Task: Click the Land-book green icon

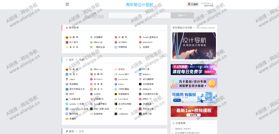Action: [116, 99]
